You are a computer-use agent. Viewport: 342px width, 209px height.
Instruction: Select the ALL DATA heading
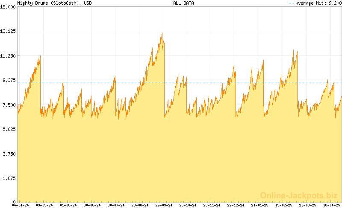tap(183, 3)
